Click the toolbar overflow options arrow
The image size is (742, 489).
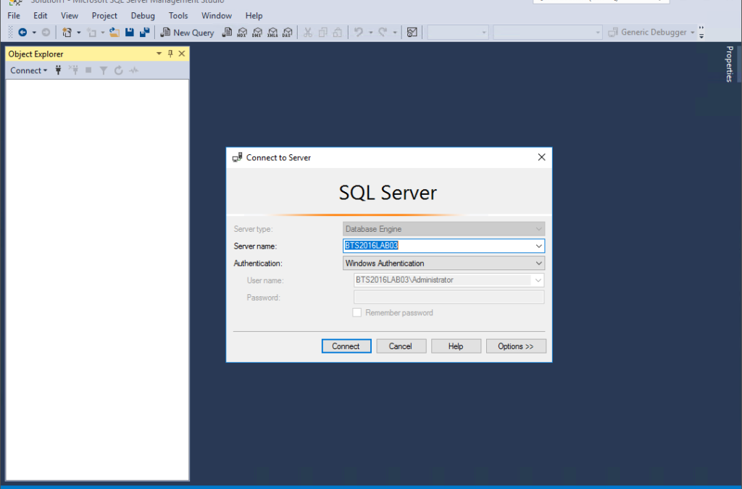click(x=701, y=32)
